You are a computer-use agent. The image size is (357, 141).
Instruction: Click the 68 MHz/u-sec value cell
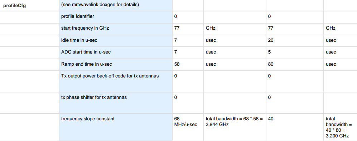coord(188,127)
